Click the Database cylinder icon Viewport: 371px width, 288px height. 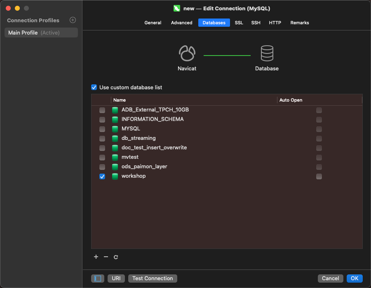267,53
